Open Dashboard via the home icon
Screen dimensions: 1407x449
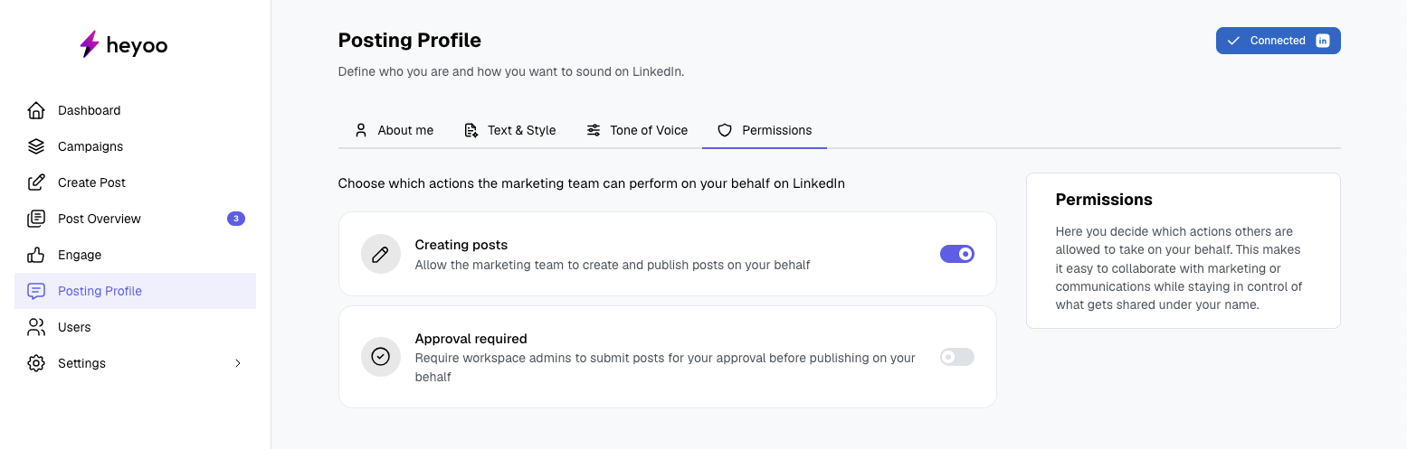pos(36,110)
